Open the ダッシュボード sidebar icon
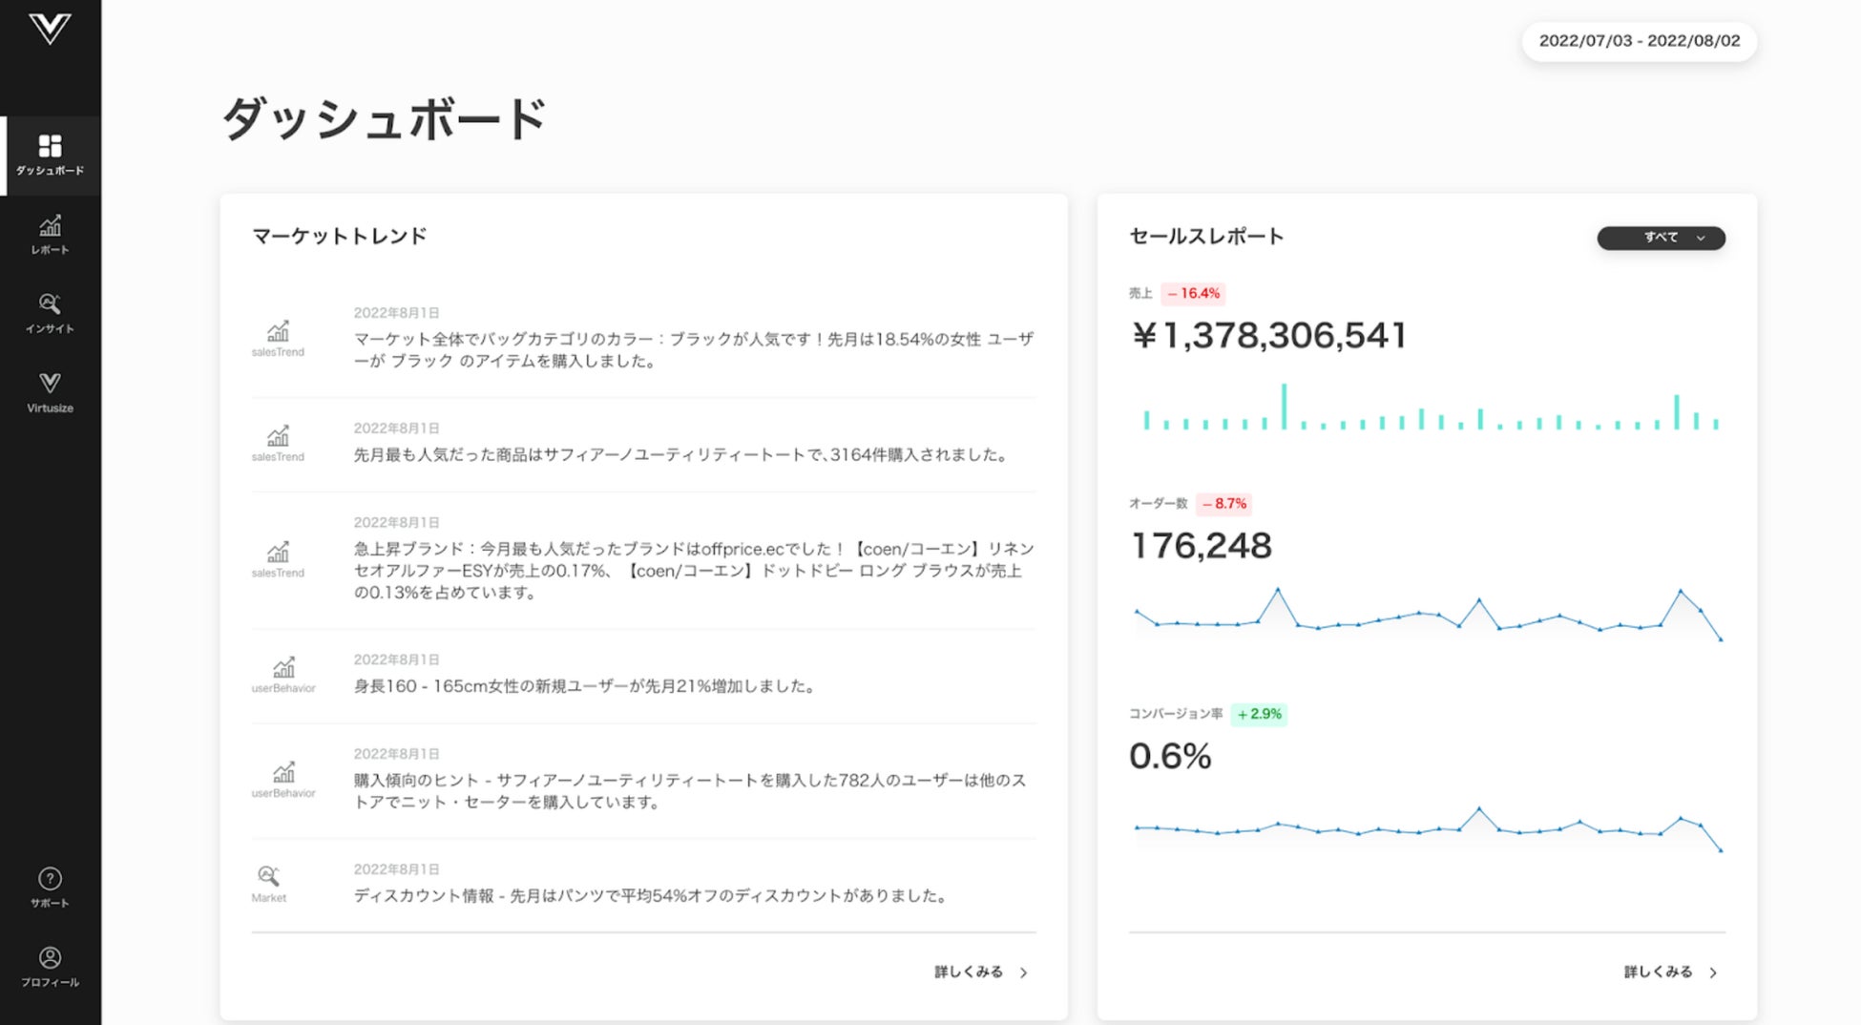Screen dimensions: 1861x1025 50,145
